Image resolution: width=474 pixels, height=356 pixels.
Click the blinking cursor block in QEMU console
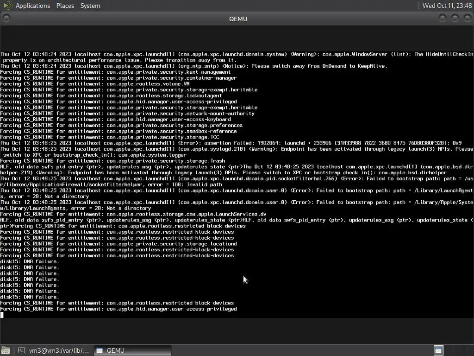pos(2,315)
